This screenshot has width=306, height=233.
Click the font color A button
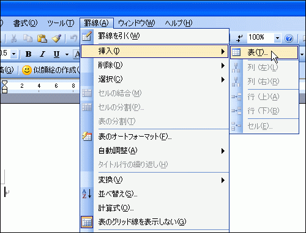tap(77, 54)
